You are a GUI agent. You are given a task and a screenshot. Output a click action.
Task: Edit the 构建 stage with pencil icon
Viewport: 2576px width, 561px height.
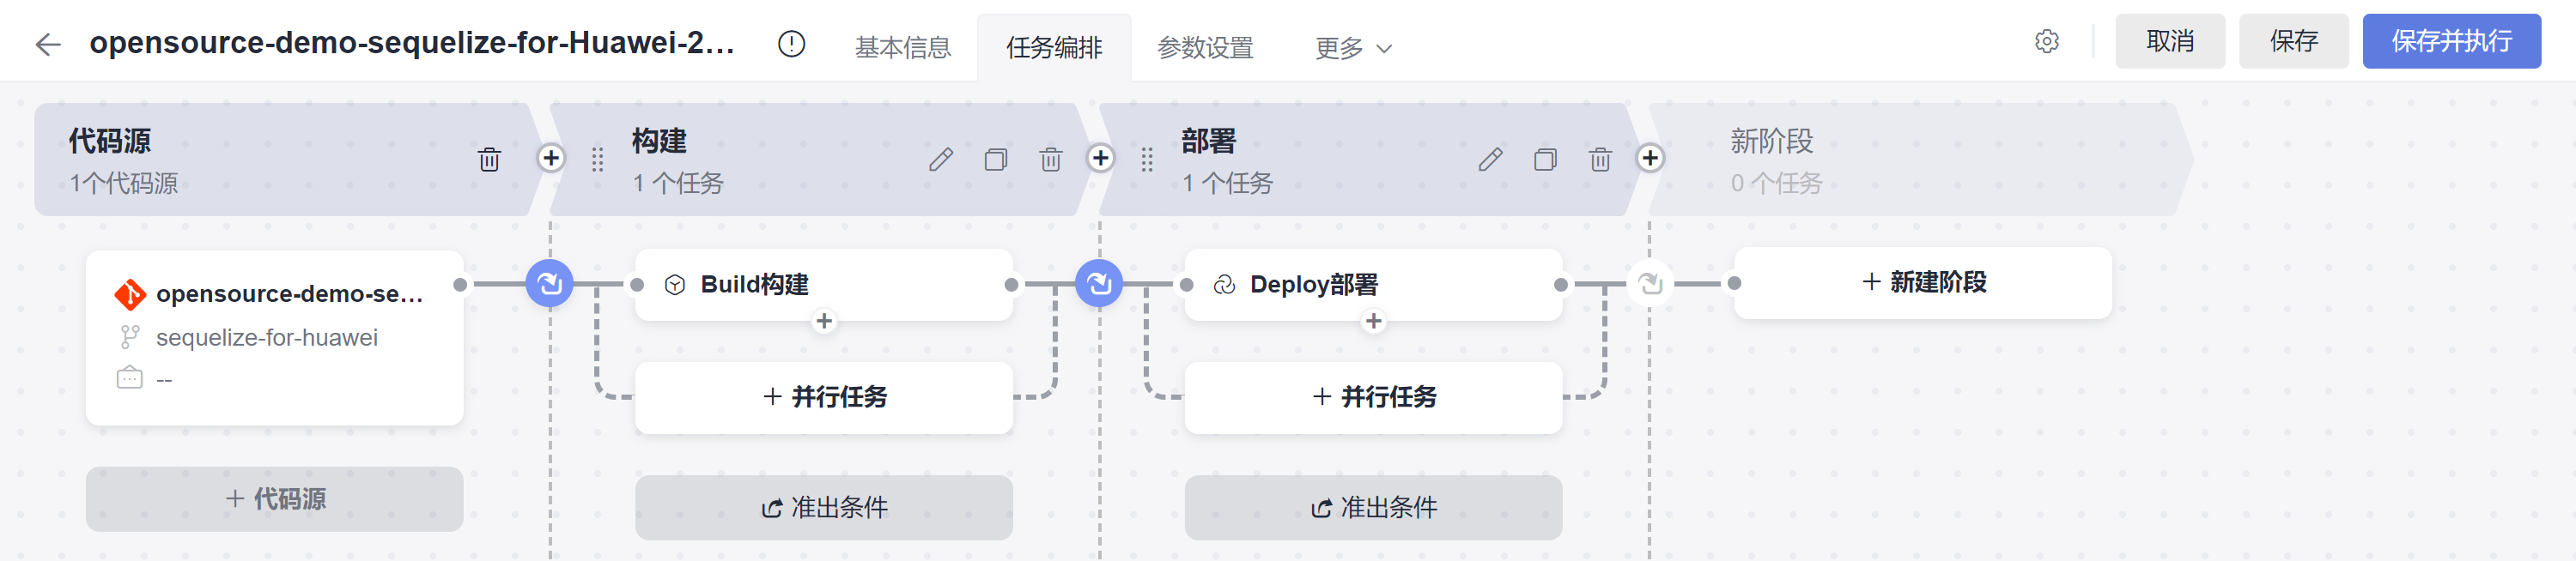click(x=941, y=160)
